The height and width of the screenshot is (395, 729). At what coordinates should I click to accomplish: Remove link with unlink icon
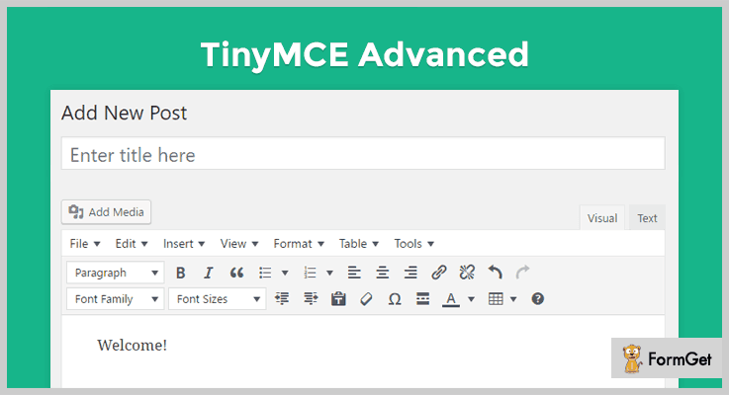click(x=467, y=273)
